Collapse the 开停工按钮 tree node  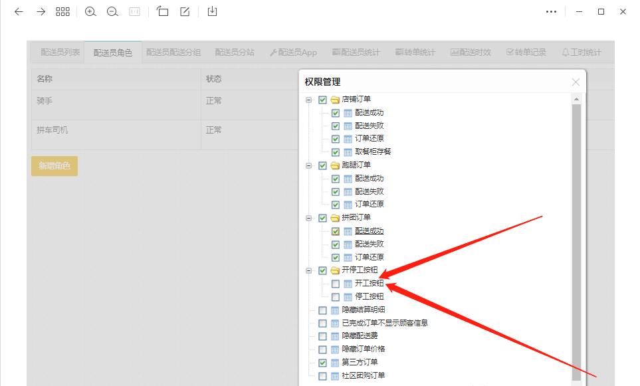pos(308,270)
